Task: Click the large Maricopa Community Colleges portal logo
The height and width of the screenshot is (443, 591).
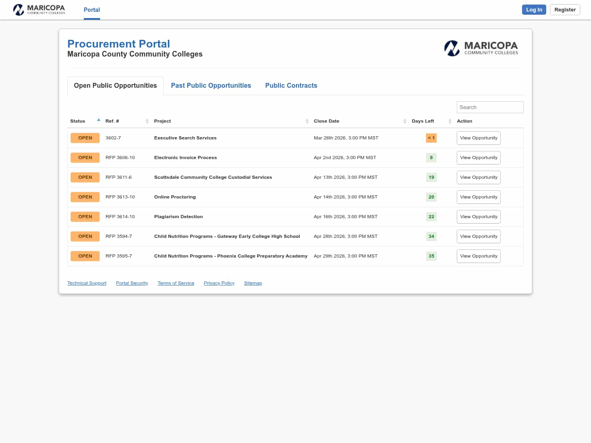Action: [481, 48]
